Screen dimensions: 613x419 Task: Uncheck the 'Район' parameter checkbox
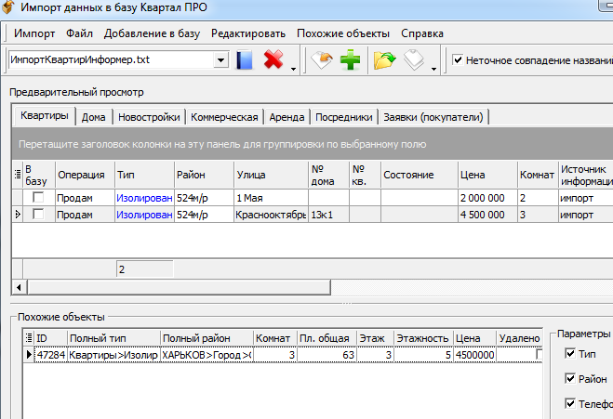pos(571,379)
